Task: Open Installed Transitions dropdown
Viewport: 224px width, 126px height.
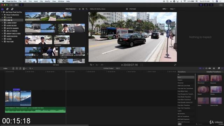Action: pos(214,72)
